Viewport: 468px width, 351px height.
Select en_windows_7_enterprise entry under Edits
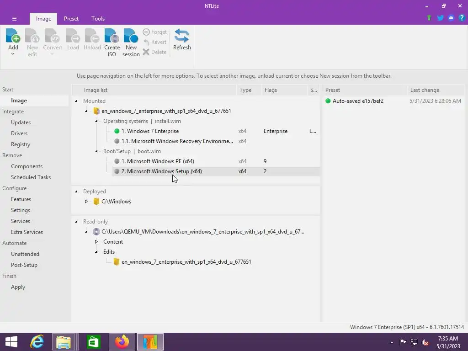coord(186,262)
